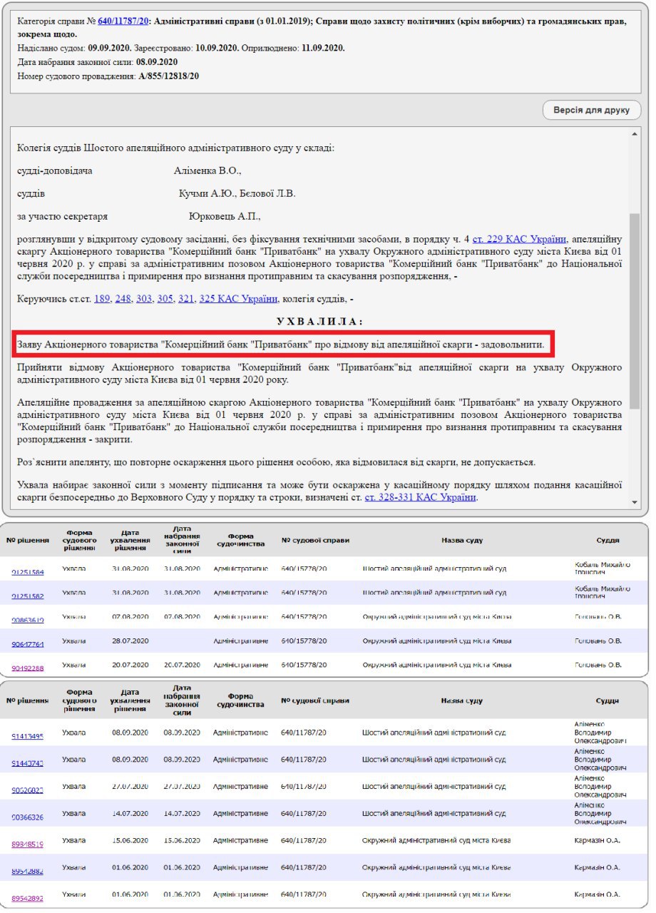Follow the '325 КАС України' link
656x913 pixels.
coord(239,299)
